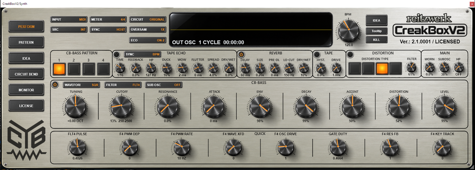475x170 pixels.
Task: Click the CB-Bass LEVEL knob
Action: point(445,106)
